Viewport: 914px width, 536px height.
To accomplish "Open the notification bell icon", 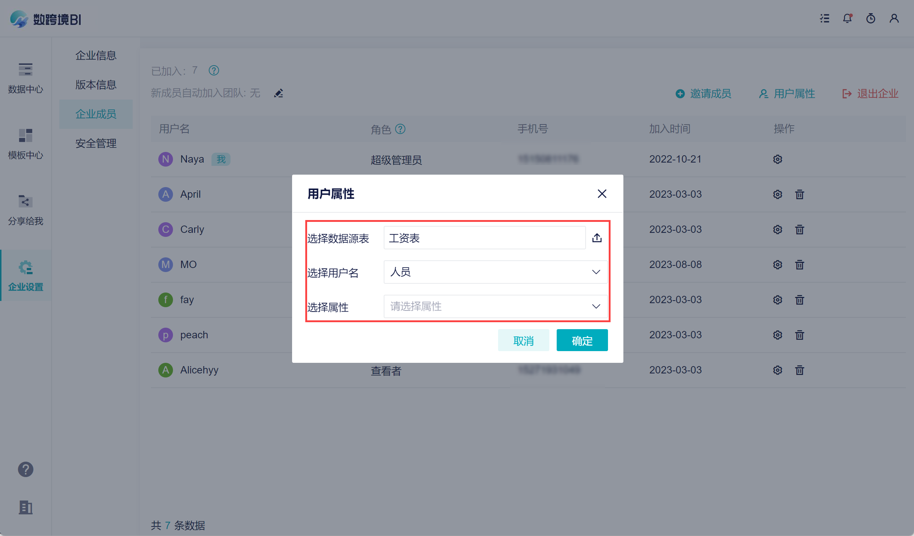I will 847,18.
